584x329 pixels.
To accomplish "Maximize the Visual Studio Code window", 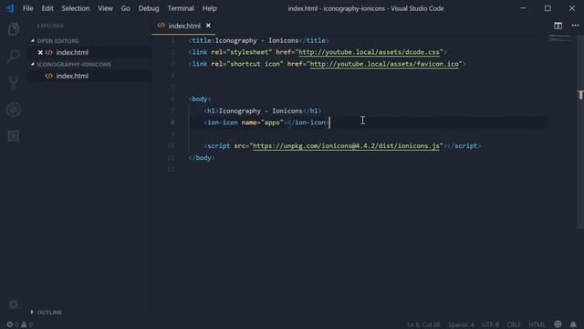I will [x=547, y=8].
